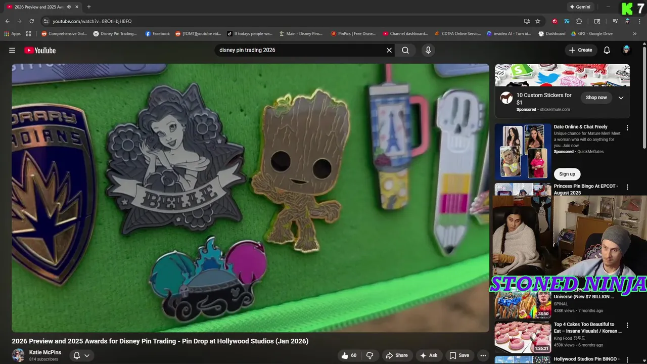Open the blue 7tv extension icon
This screenshot has height=364, width=647.
tap(567, 21)
